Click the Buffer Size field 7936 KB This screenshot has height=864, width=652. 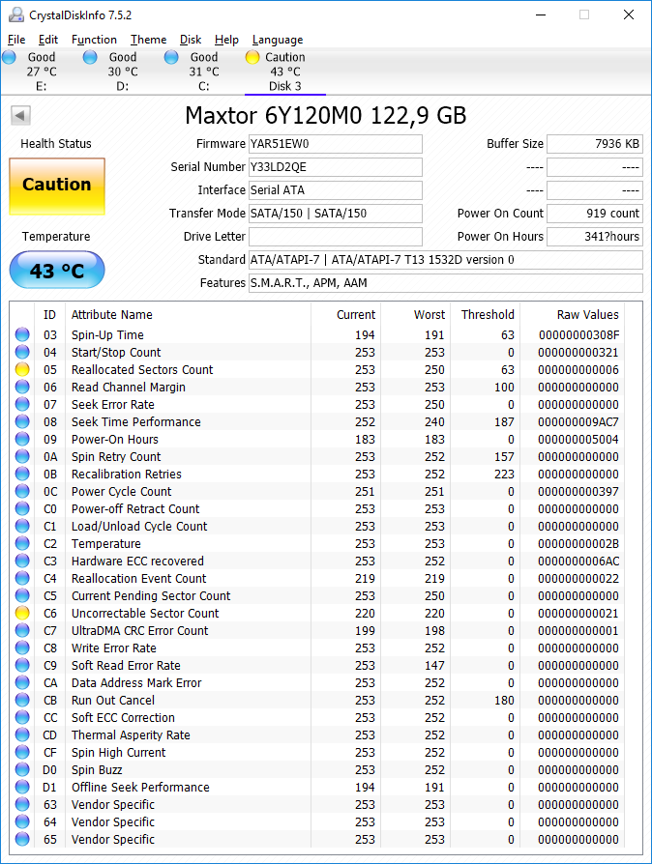coord(595,144)
